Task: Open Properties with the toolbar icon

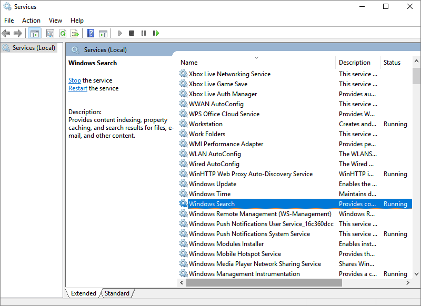Action: pos(50,33)
